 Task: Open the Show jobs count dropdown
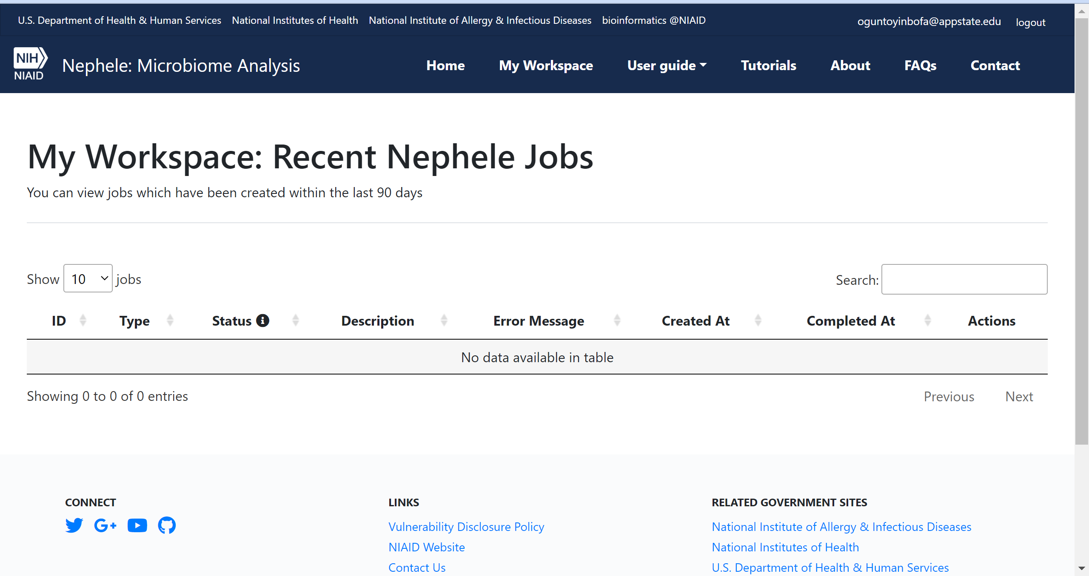(88, 279)
